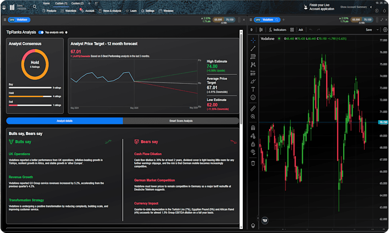Select the Fibonacci retracement tool
Viewport: 389px width, 233px height.
point(253,56)
